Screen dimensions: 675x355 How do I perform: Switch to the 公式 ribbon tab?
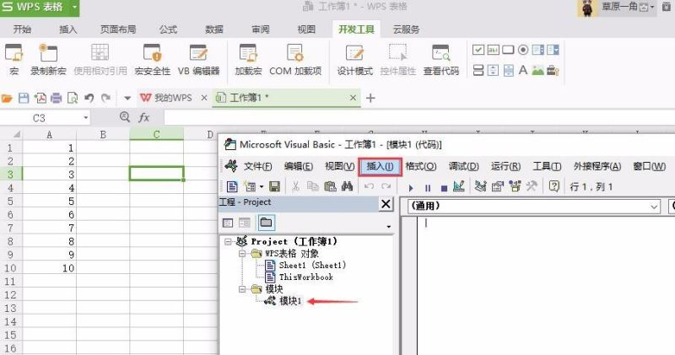[168, 29]
